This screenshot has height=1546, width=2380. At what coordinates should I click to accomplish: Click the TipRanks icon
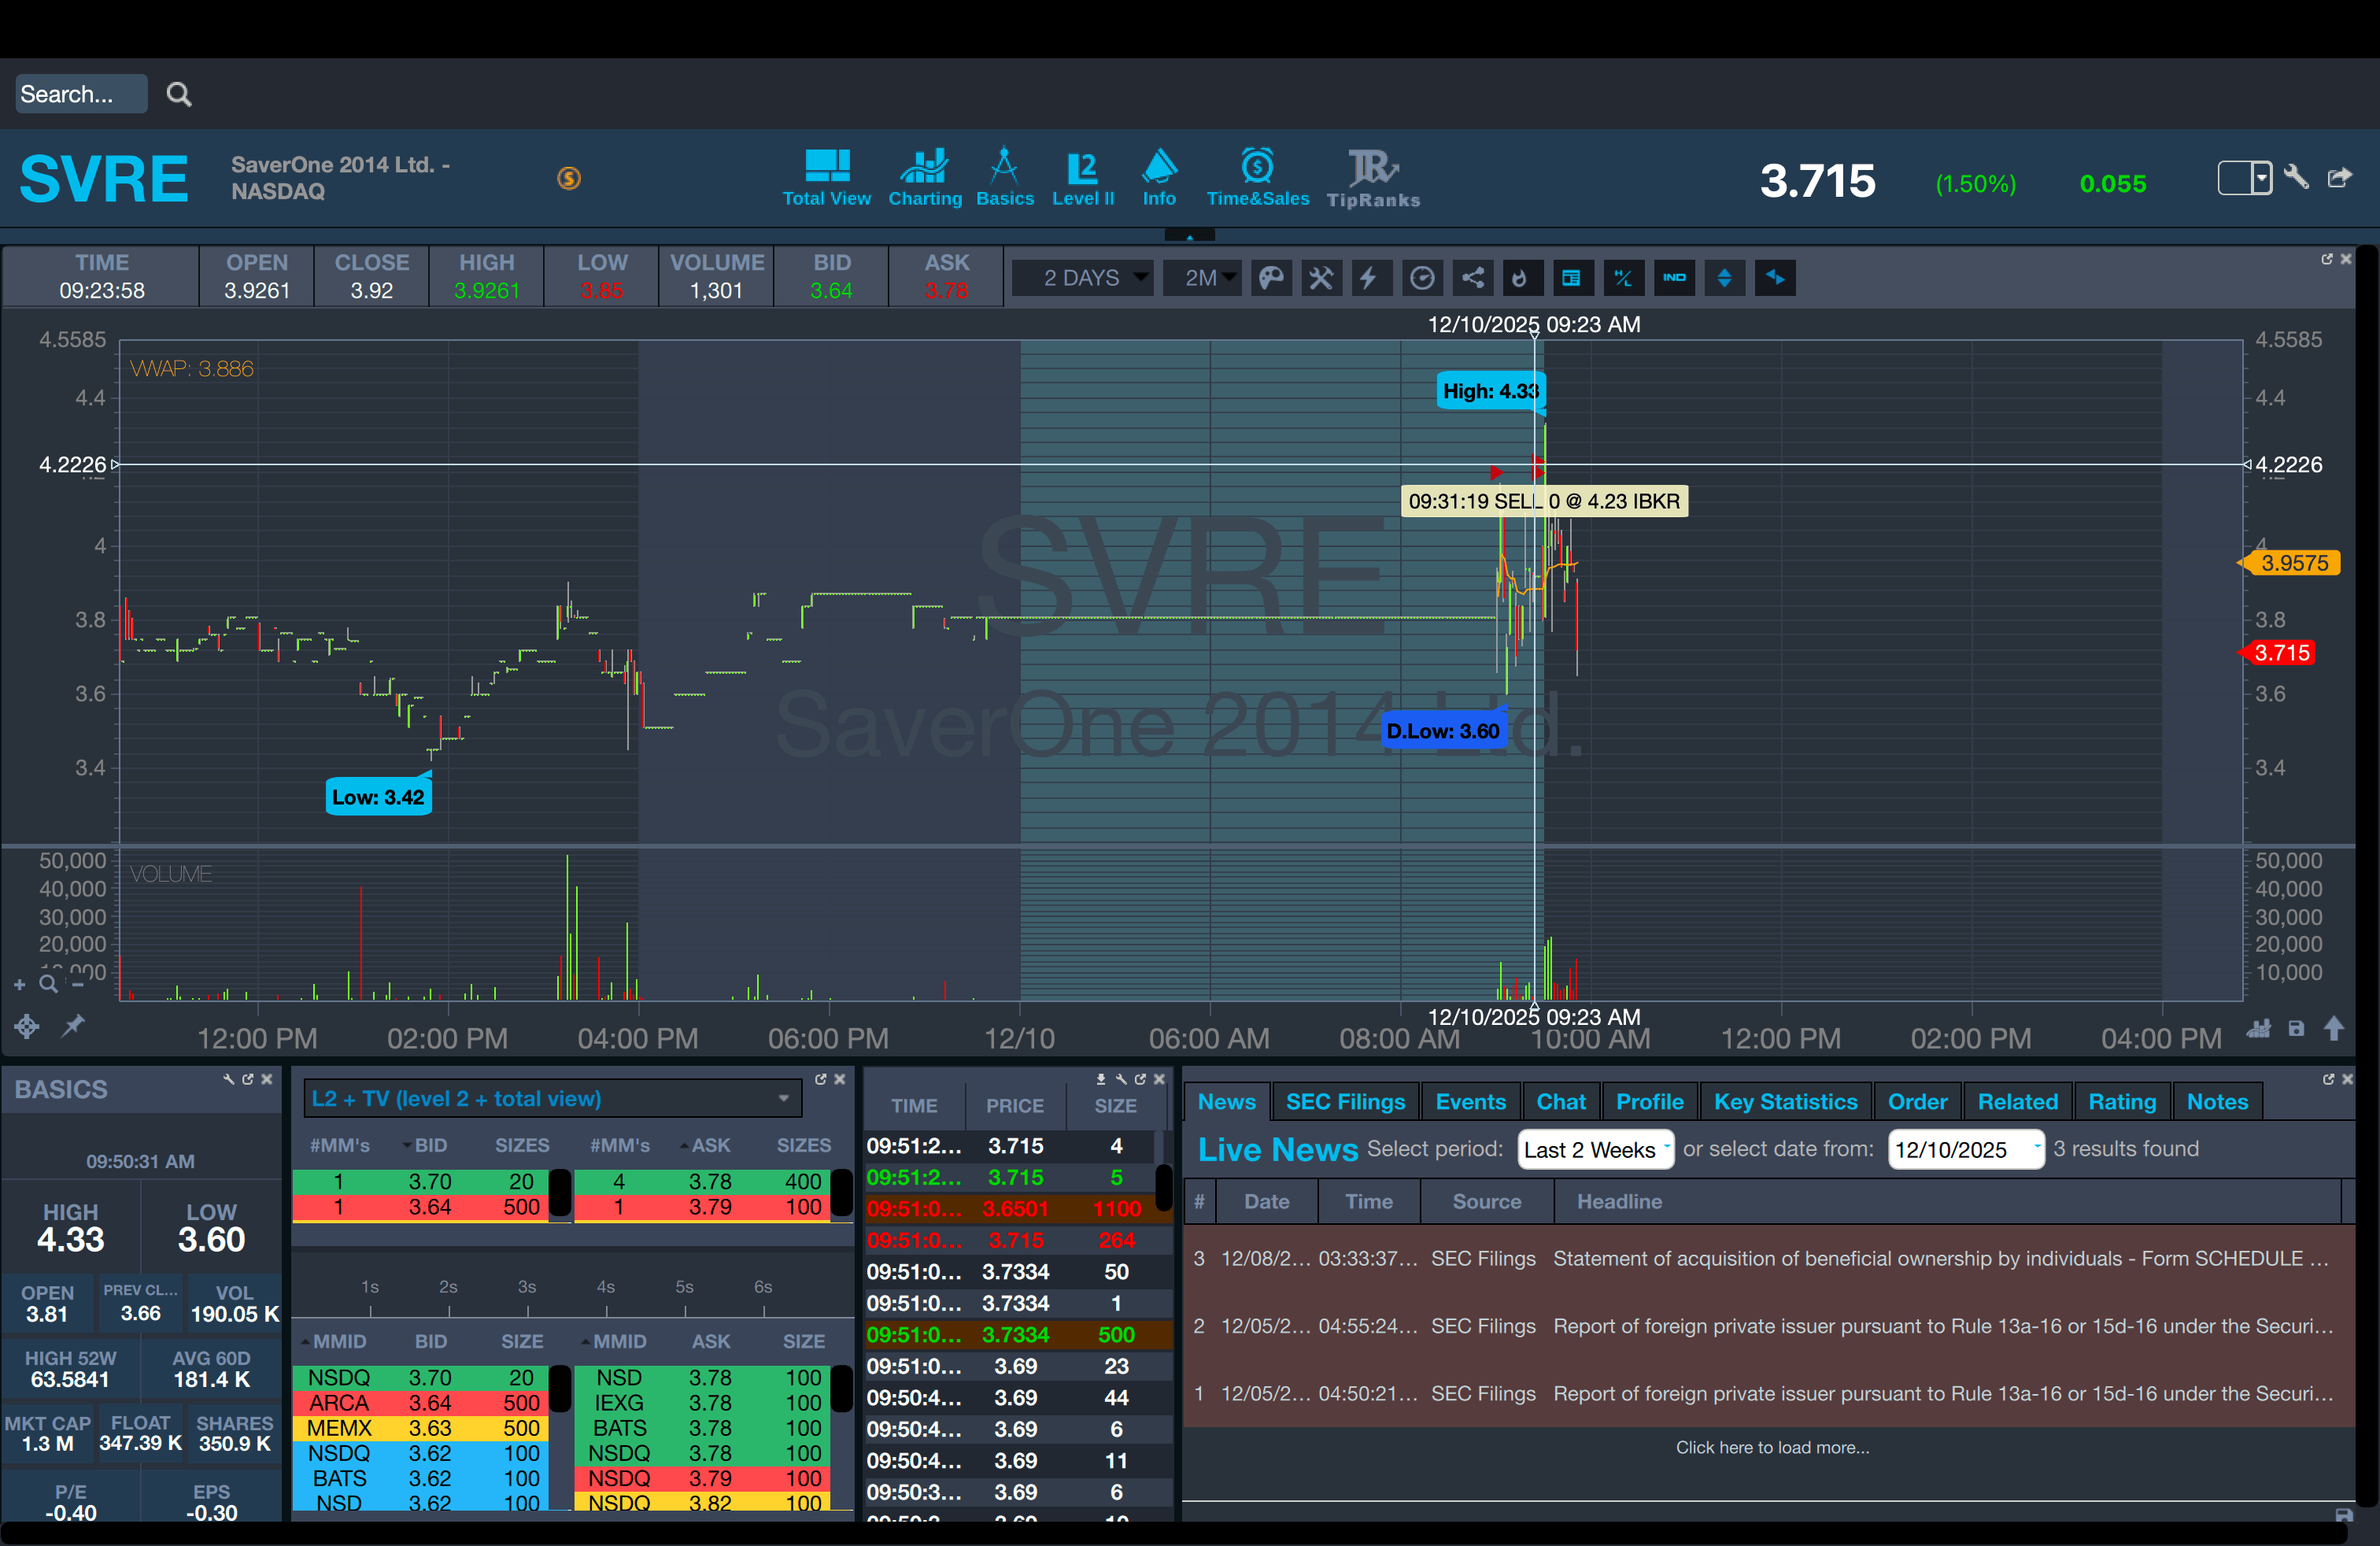[x=1373, y=177]
